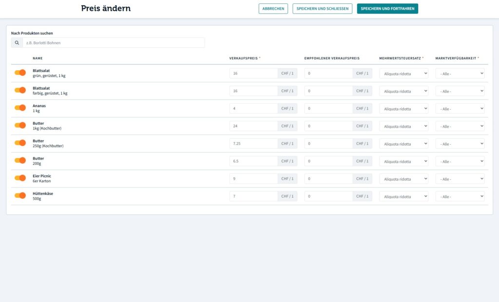Screen dimensions: 499x302
Task: Click empfohlener Verkaufspreis field for Blattsalat farbig
Action: click(x=328, y=91)
